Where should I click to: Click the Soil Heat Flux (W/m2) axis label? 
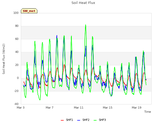click(4, 59)
